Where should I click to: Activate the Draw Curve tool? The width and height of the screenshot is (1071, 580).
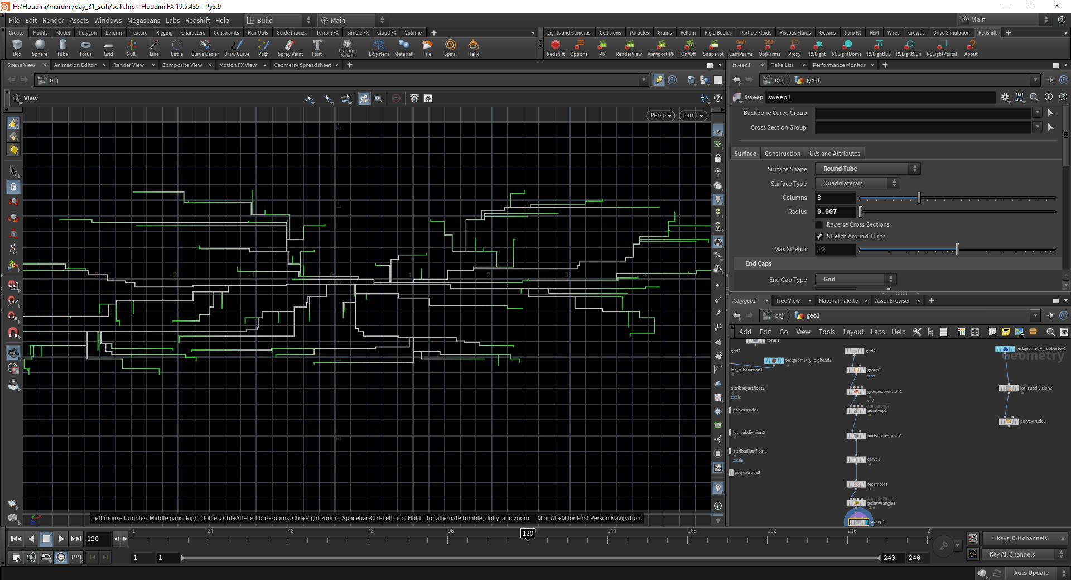coord(237,47)
